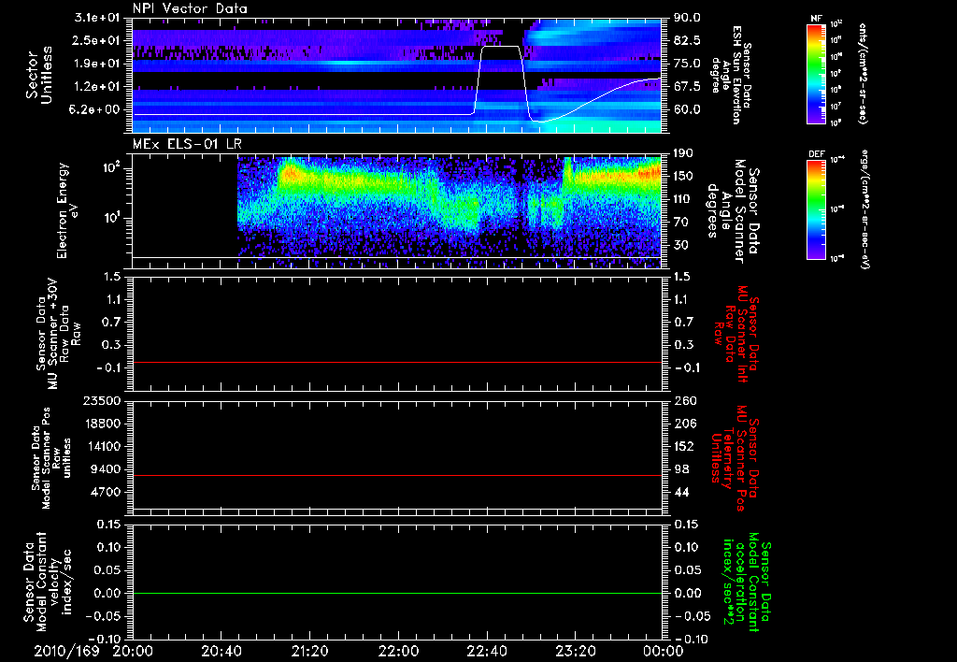The width and height of the screenshot is (957, 662).
Task: Click the 'Model Scanner Angle degrees' axis title
Action: 733,211
